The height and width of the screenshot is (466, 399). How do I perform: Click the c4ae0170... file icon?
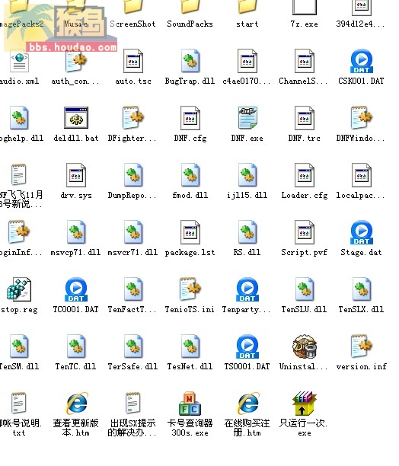pos(247,61)
